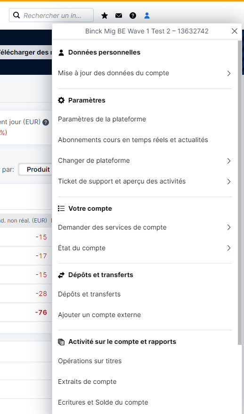Click the Rechercher un instrument search field
This screenshot has height=414, width=244.
coord(51,15)
